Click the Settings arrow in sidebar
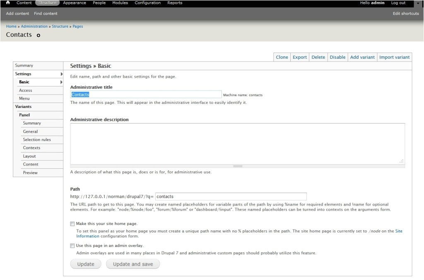Viewport: 424px width, 280px height. point(62,74)
